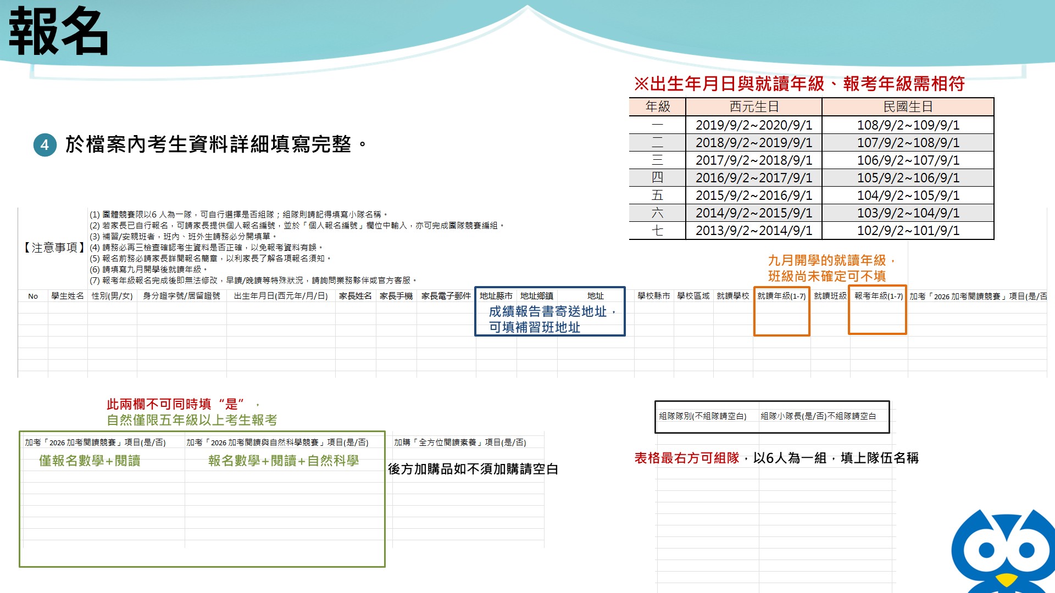Image resolution: width=1055 pixels, height=593 pixels.
Task: Click the text 後方加購品如不須加購請空白
Action: (473, 469)
